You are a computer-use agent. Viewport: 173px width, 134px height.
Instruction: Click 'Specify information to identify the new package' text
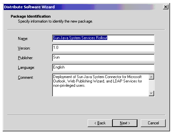[x=55, y=21]
